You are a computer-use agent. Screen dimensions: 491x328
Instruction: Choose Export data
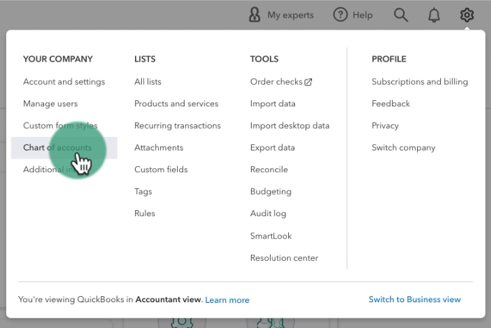(x=273, y=148)
